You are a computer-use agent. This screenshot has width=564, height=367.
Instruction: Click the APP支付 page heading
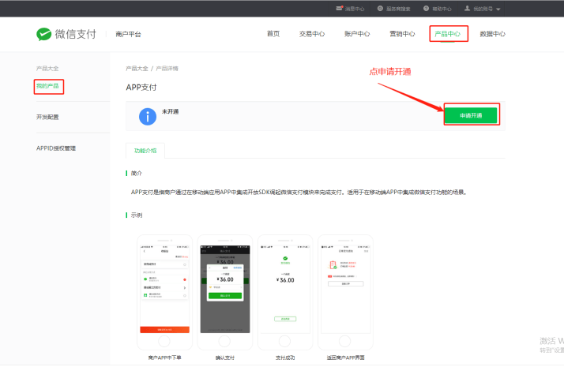141,88
